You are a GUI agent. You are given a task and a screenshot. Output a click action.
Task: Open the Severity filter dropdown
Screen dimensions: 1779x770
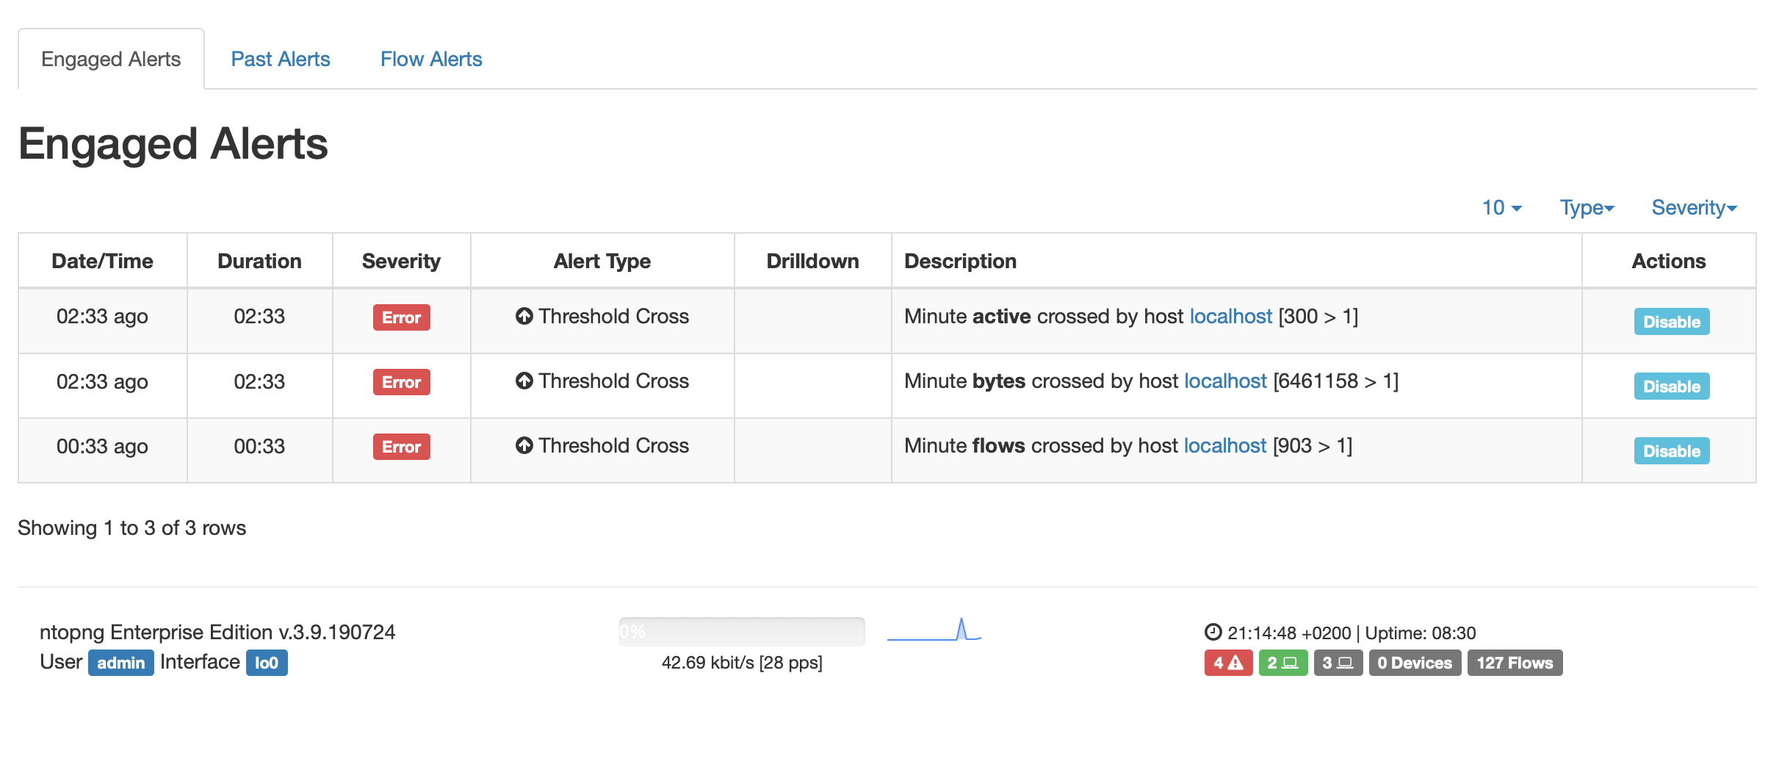pyautogui.click(x=1693, y=208)
